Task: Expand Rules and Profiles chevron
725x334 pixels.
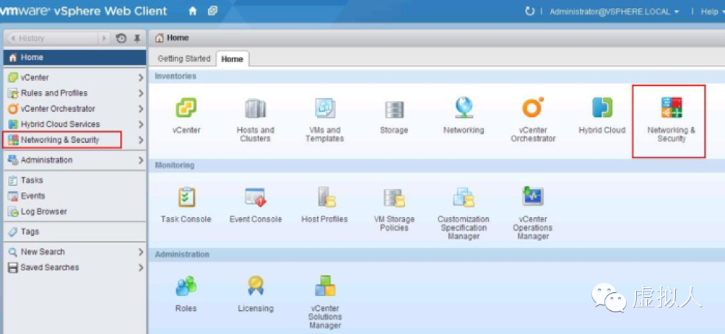Action: [141, 93]
